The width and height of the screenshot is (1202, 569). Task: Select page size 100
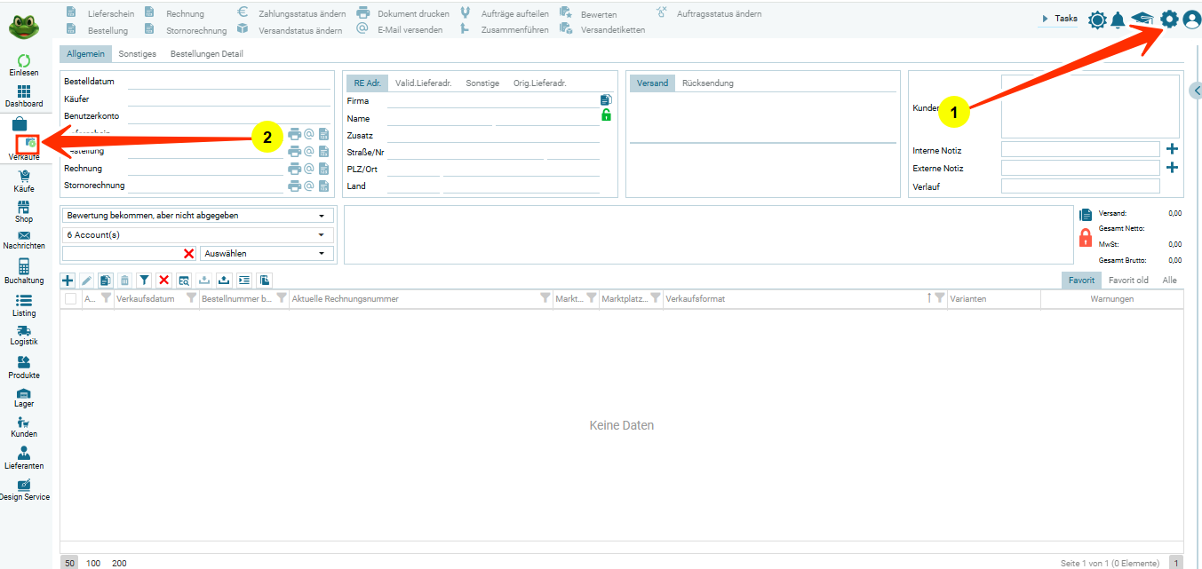click(x=93, y=563)
